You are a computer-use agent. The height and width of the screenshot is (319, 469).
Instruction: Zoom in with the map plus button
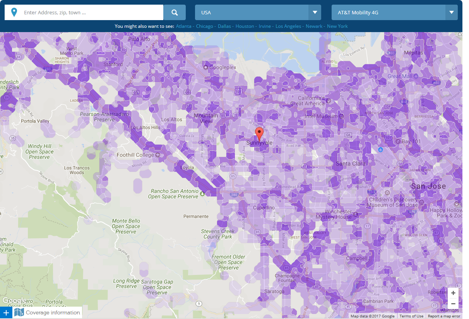(x=453, y=293)
